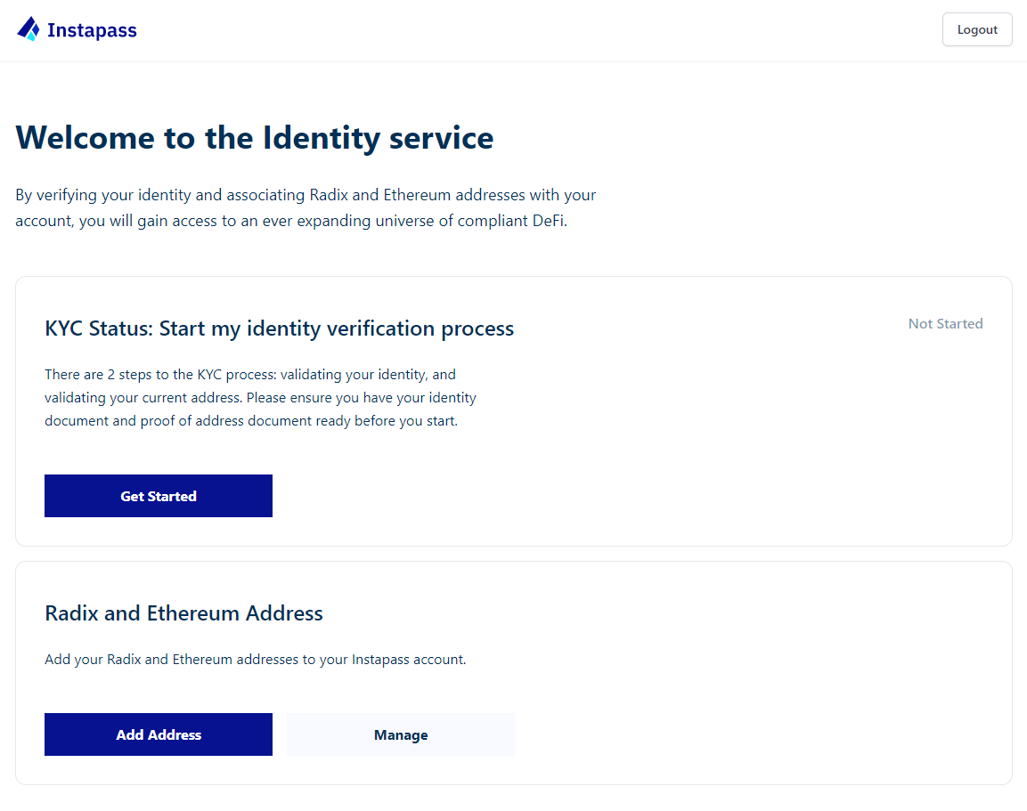
Task: Start KYC with Get Started button
Action: 159,496
